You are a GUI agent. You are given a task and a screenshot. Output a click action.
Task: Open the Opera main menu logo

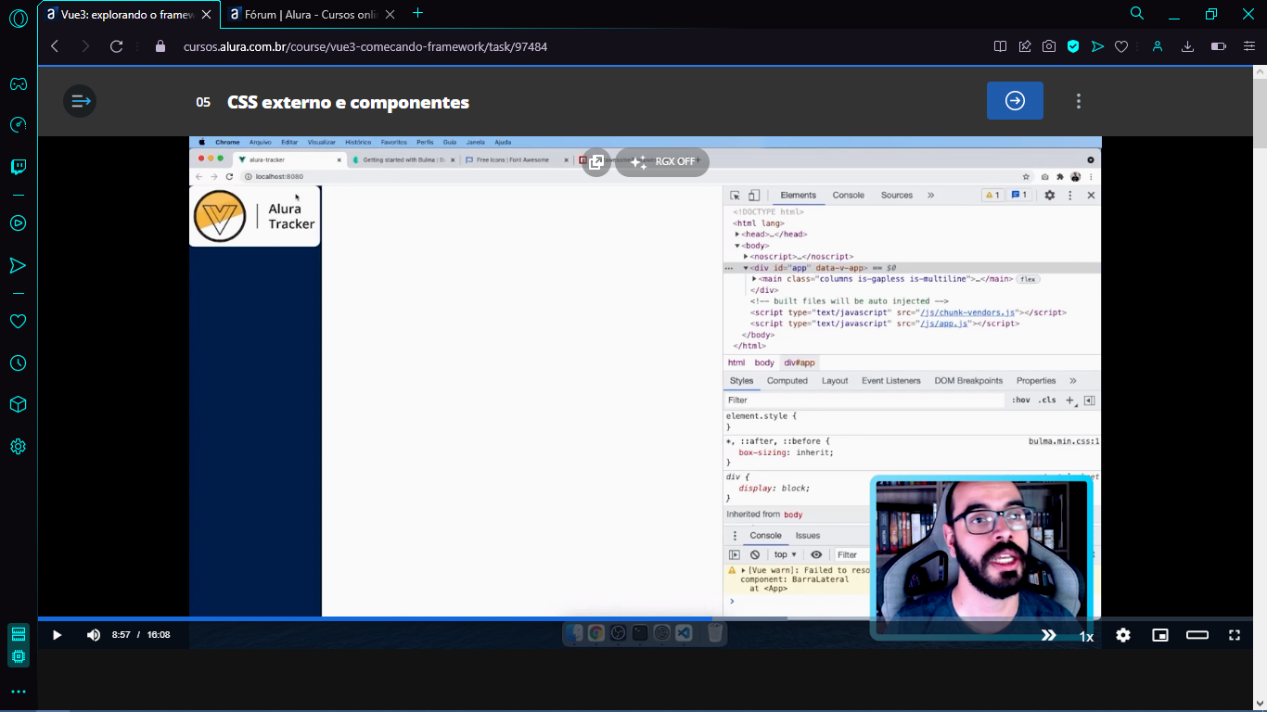18,18
